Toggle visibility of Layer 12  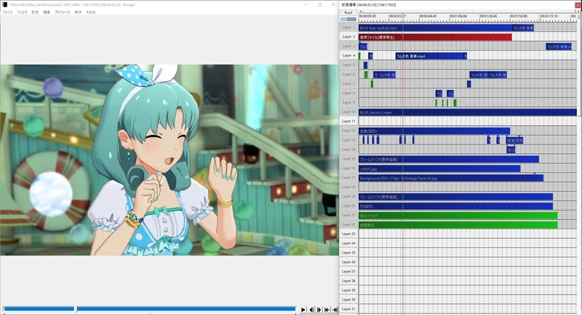coord(348,131)
